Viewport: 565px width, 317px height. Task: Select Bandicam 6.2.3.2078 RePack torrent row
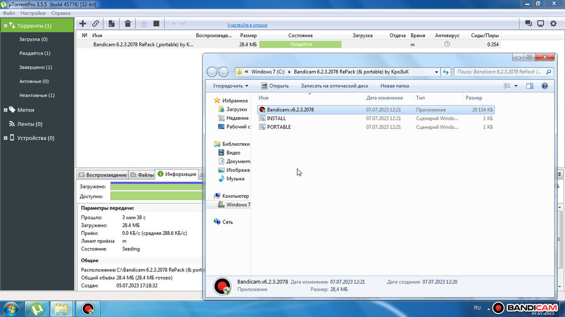(288, 44)
